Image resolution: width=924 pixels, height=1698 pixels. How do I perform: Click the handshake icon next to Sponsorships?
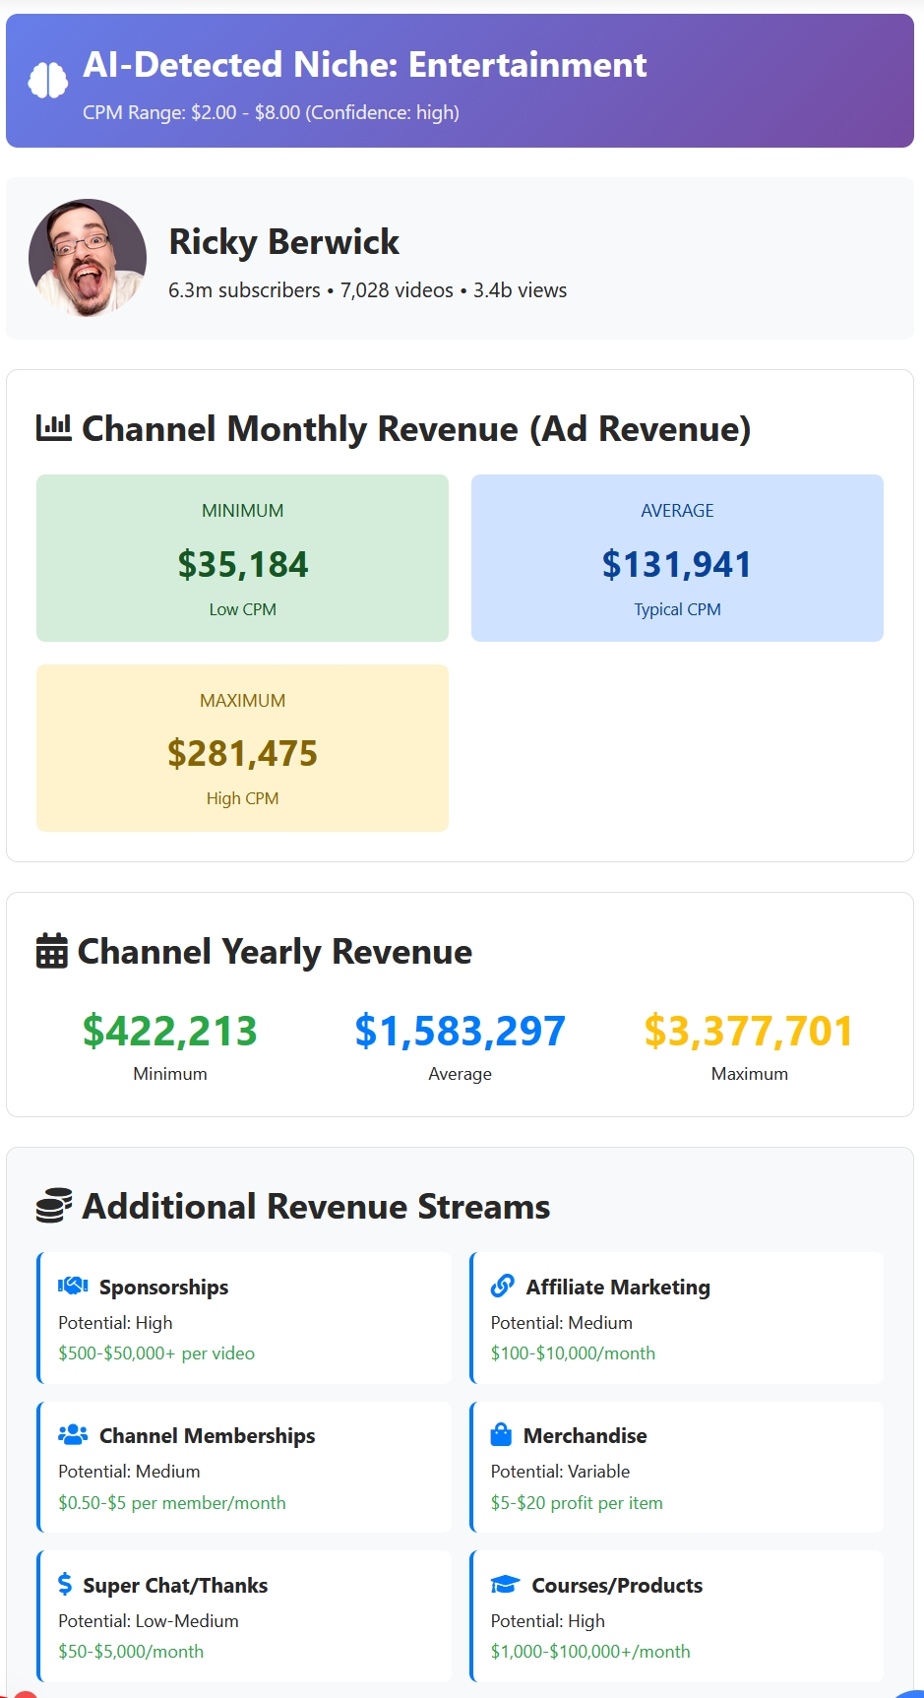(x=73, y=1286)
